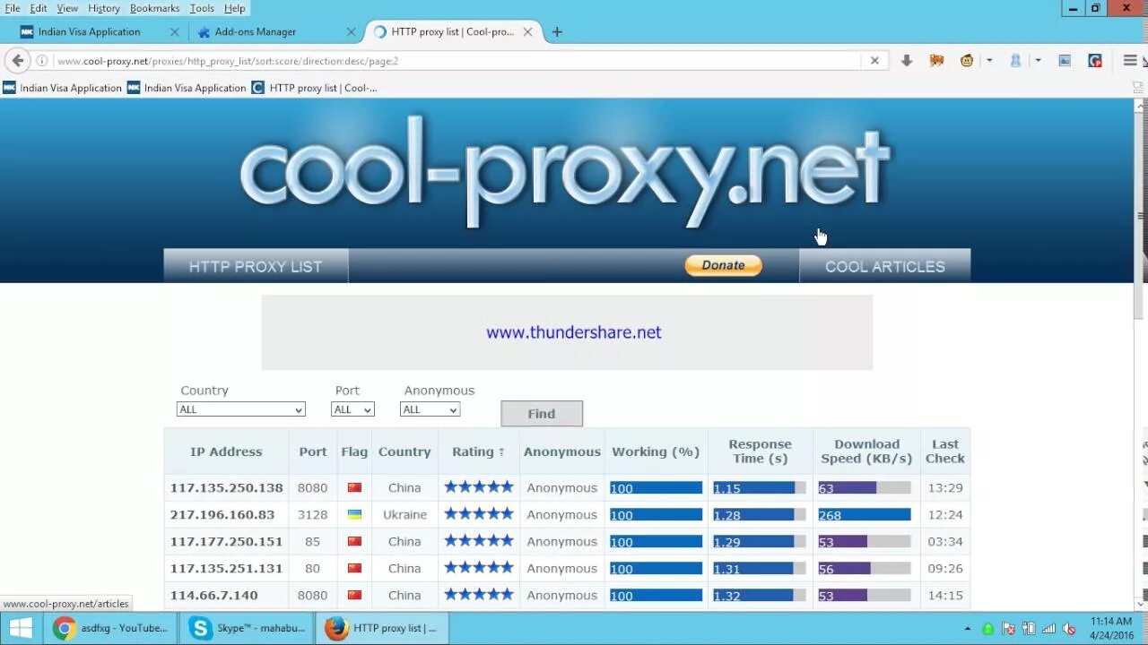Click the URL address field
1148x645 pixels.
coord(457,61)
